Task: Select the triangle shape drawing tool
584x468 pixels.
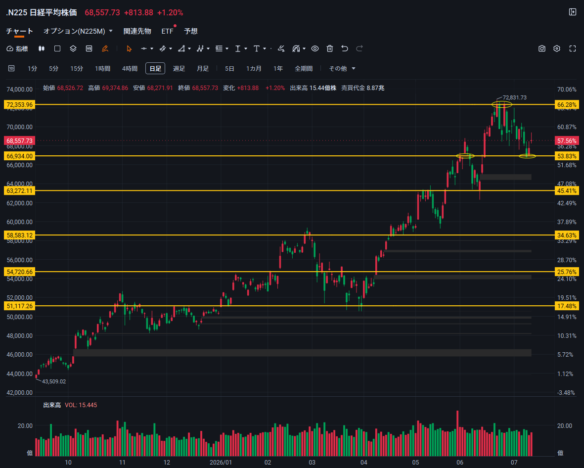Action: coord(181,48)
